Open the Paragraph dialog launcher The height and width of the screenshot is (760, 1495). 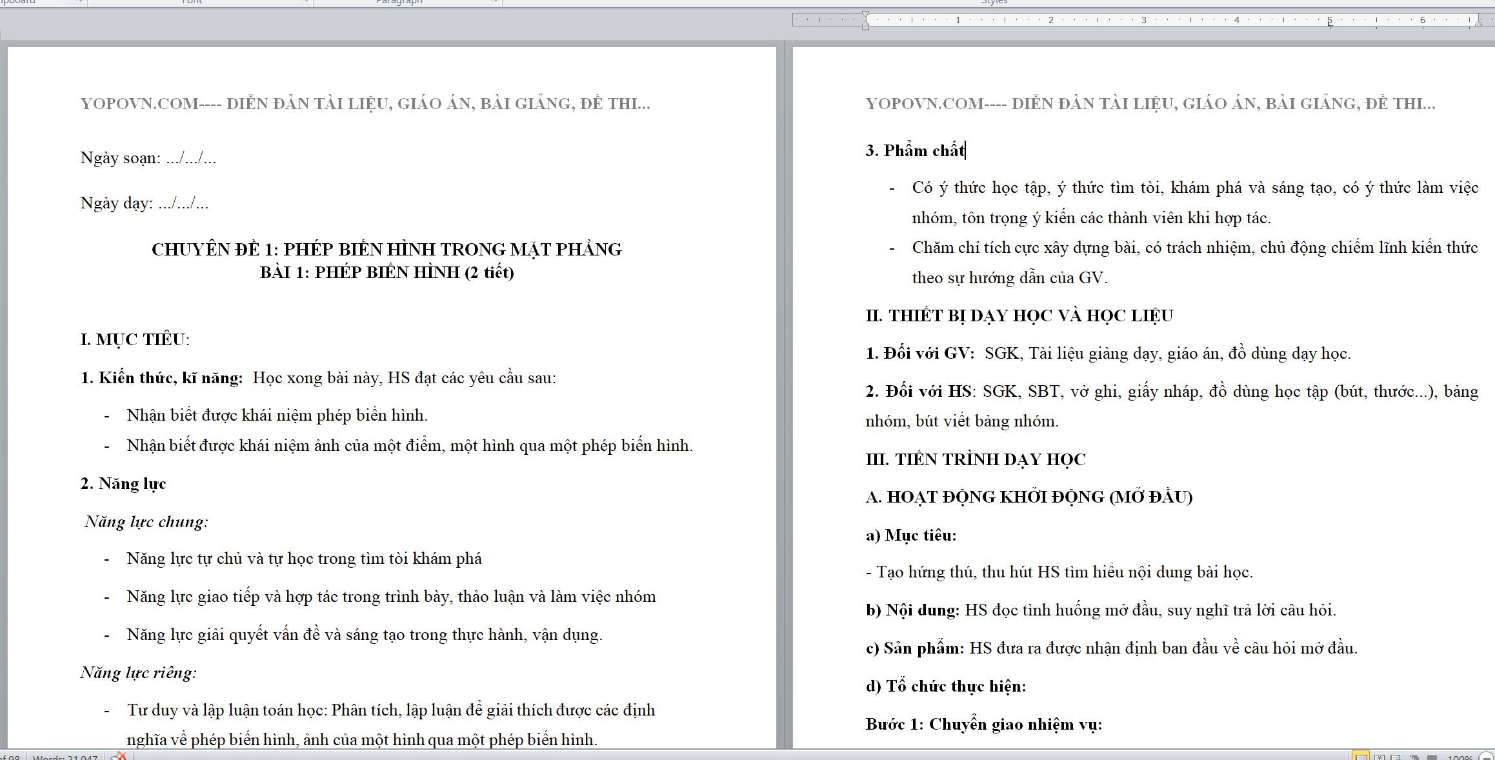click(x=494, y=2)
